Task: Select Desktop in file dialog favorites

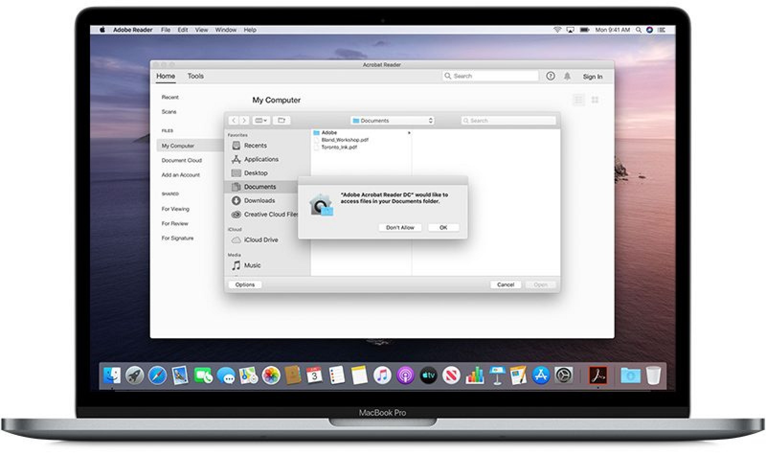Action: (256, 173)
